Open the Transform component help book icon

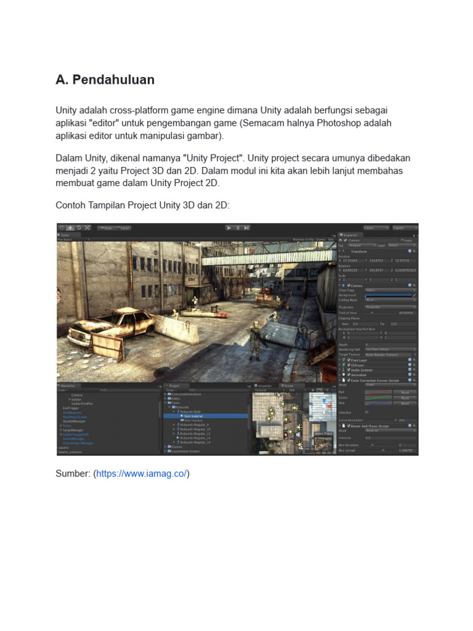[x=410, y=251]
